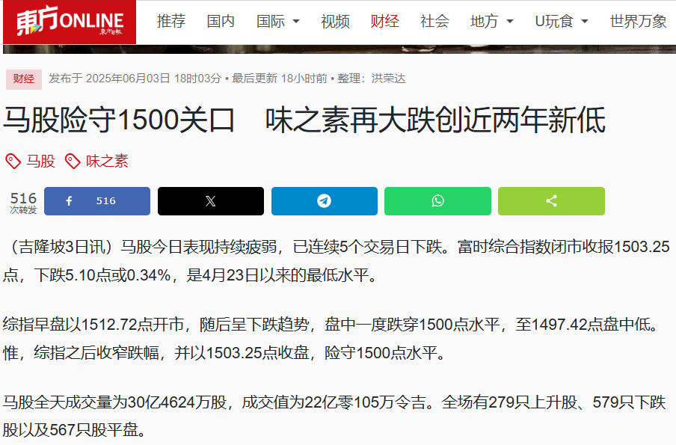Click the 马股 tag link

point(41,162)
